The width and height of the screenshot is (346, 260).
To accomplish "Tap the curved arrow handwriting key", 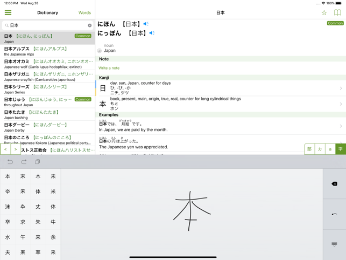I will pos(334,214).
